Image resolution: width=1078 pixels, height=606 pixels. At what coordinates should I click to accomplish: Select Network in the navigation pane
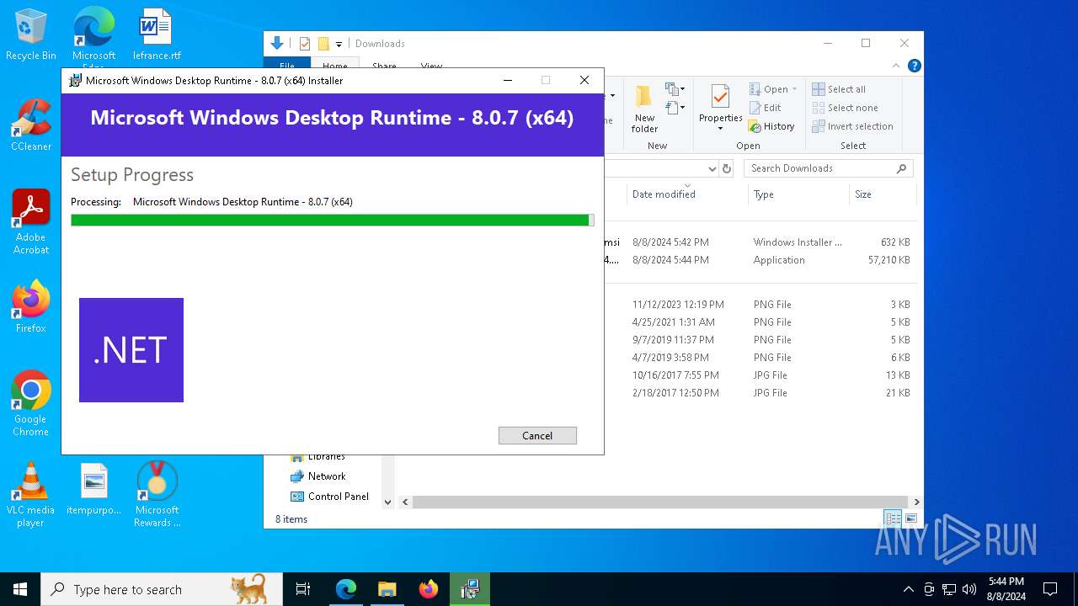pos(327,476)
